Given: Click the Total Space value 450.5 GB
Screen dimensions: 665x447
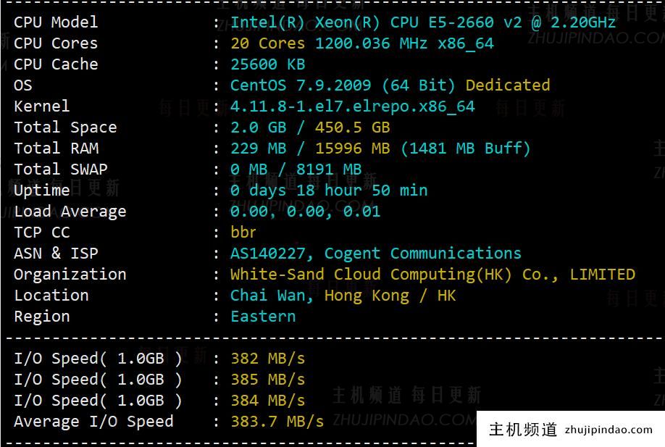Looking at the screenshot, I should coord(352,128).
